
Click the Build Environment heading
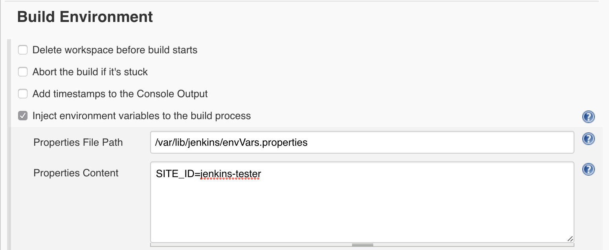tap(85, 17)
